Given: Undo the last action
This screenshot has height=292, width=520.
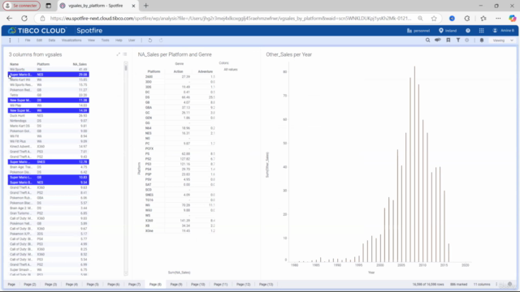Looking at the screenshot, I should pos(149,41).
